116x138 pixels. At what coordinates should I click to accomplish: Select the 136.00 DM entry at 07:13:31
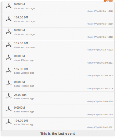point(58,124)
